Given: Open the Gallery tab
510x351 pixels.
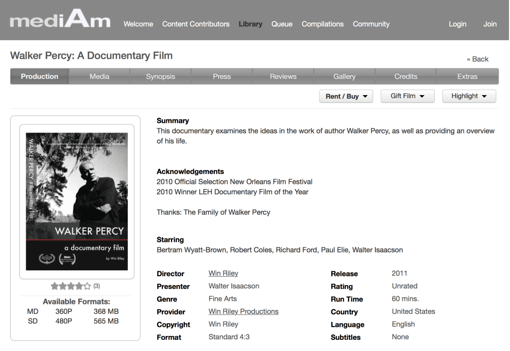Looking at the screenshot, I should tap(344, 76).
